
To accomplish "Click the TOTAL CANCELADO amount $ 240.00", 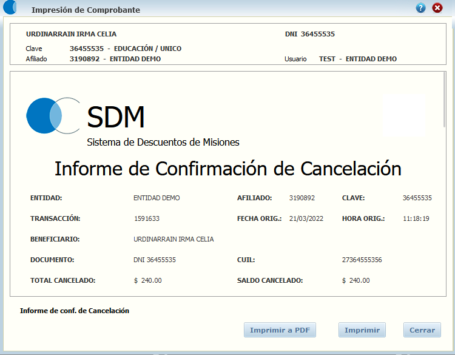I will [x=147, y=280].
